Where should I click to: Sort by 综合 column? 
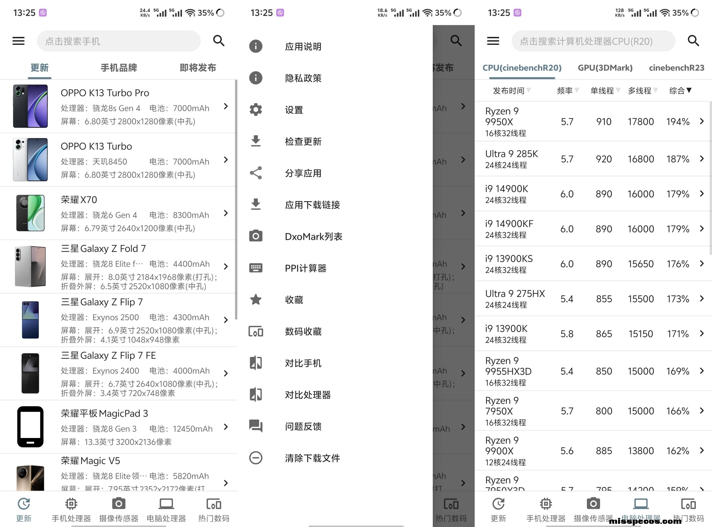[680, 90]
